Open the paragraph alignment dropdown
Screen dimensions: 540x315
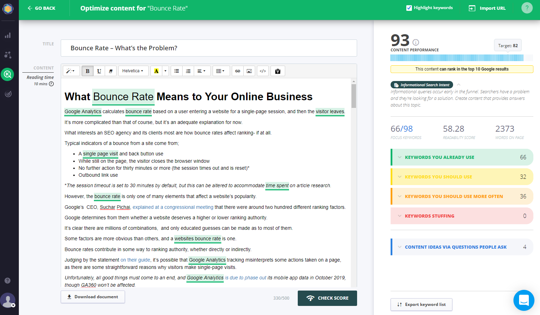[x=202, y=71]
